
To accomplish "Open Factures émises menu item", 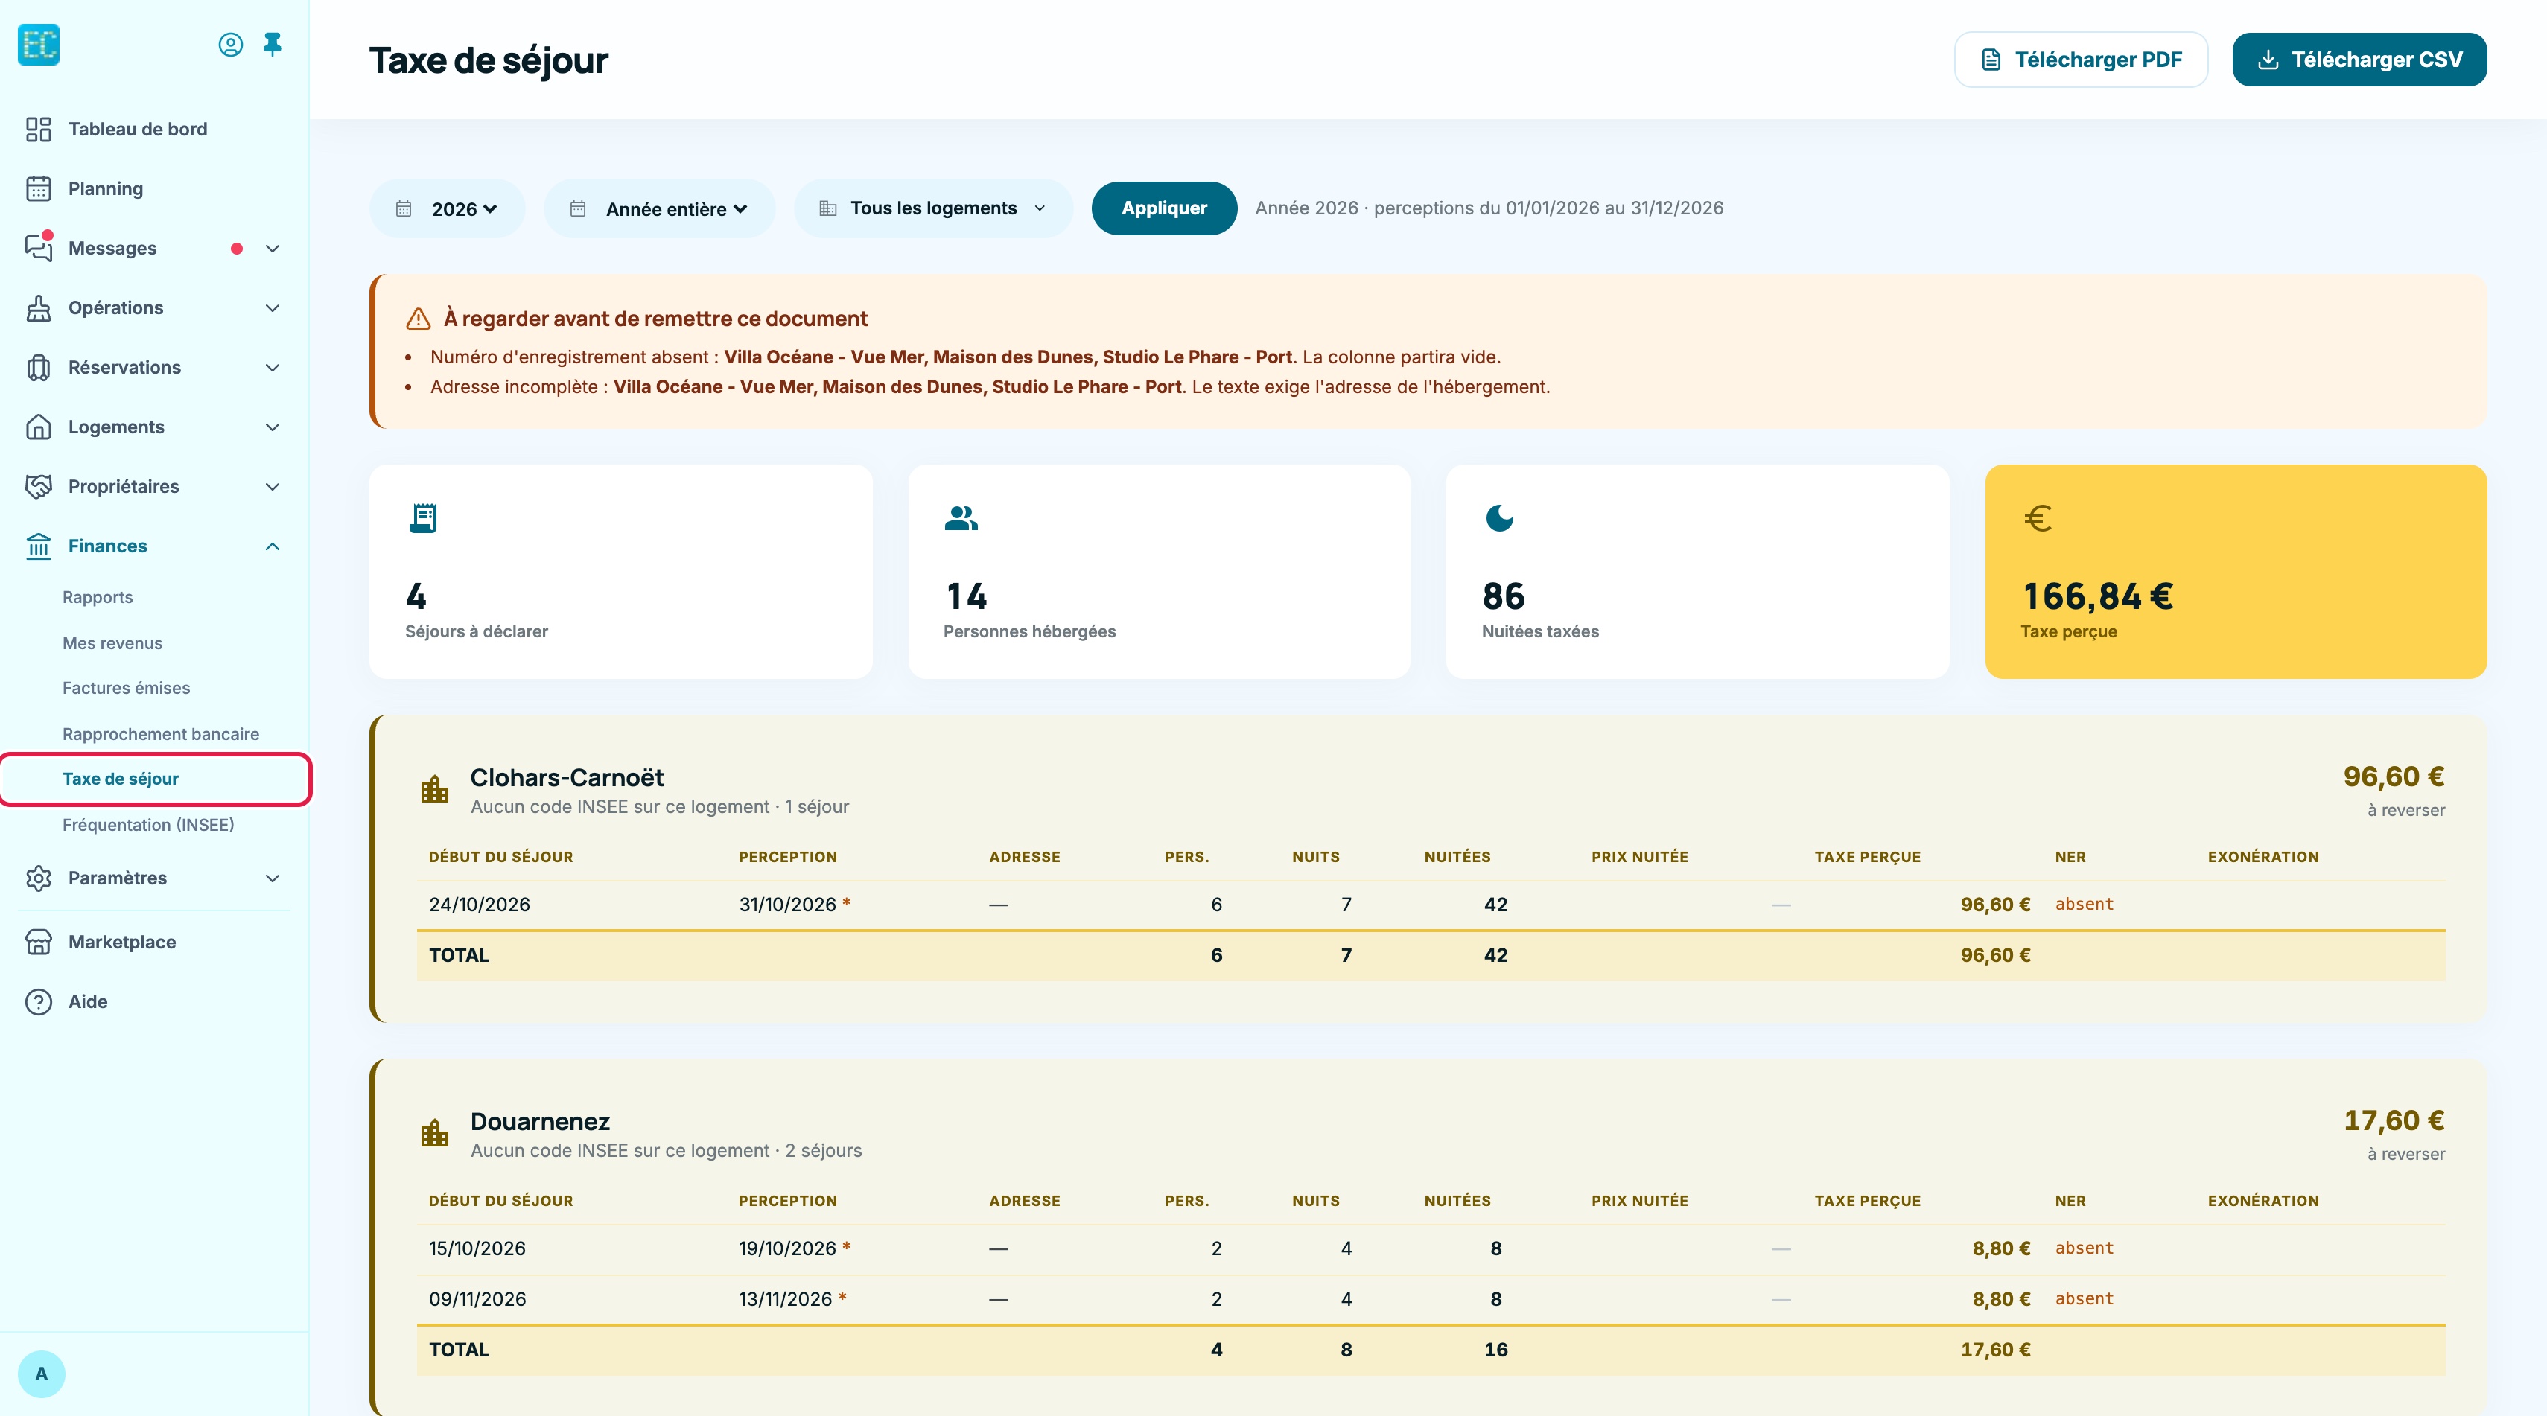I will point(126,688).
